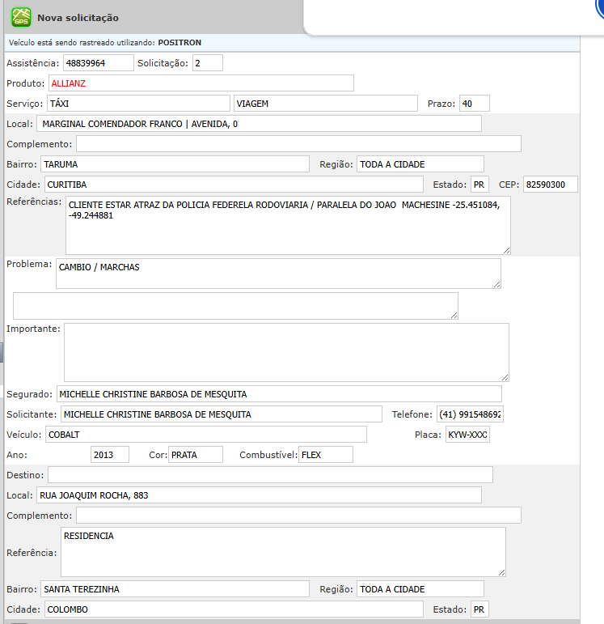604x624 pixels.
Task: Click the Estado field beside CURITIBA
Action: [479, 185]
